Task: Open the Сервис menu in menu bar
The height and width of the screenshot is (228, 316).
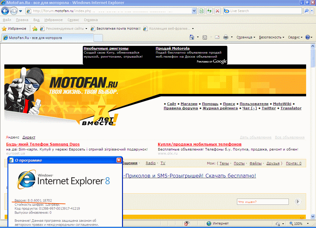Action: tap(73, 20)
